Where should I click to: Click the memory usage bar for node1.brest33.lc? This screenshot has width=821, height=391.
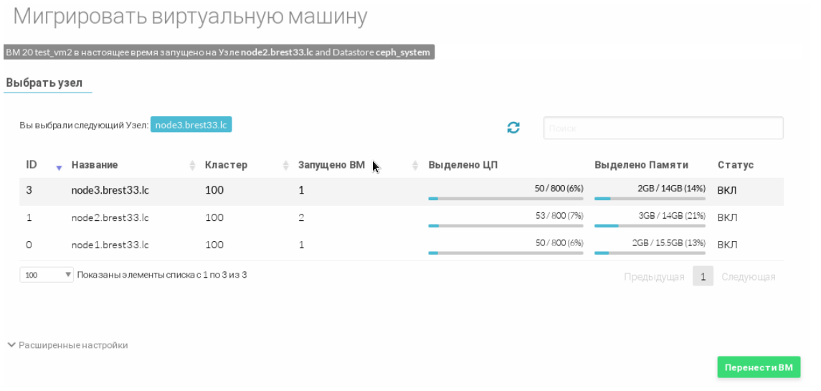click(650, 253)
